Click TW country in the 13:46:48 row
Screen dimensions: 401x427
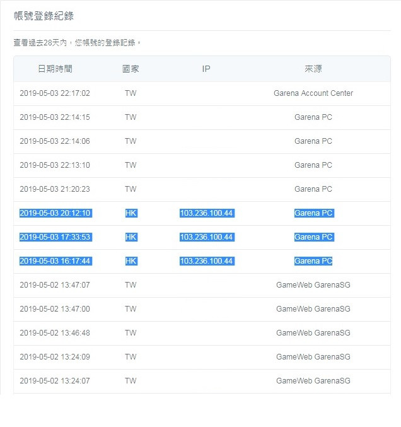(131, 333)
